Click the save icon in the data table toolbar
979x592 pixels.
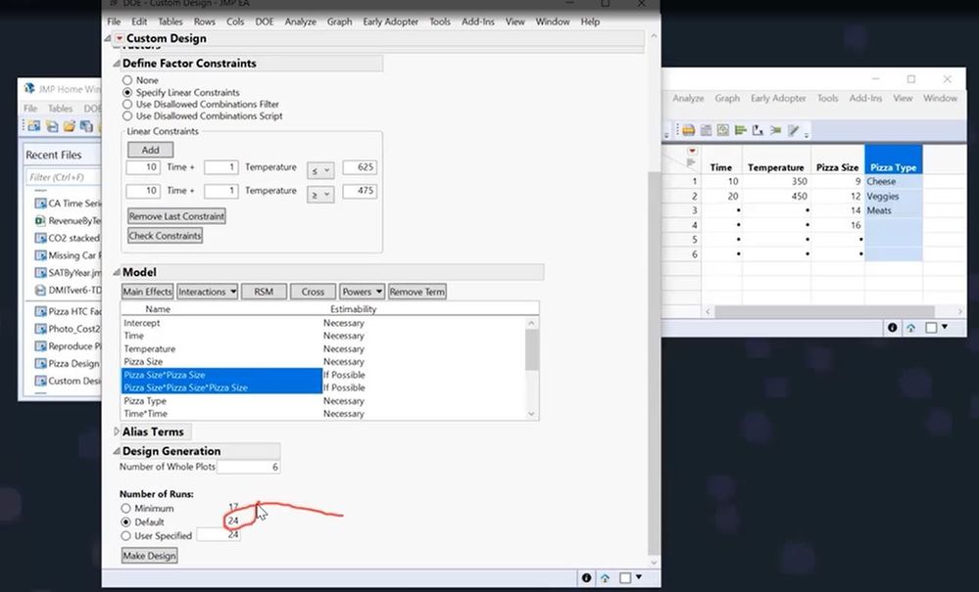point(688,128)
